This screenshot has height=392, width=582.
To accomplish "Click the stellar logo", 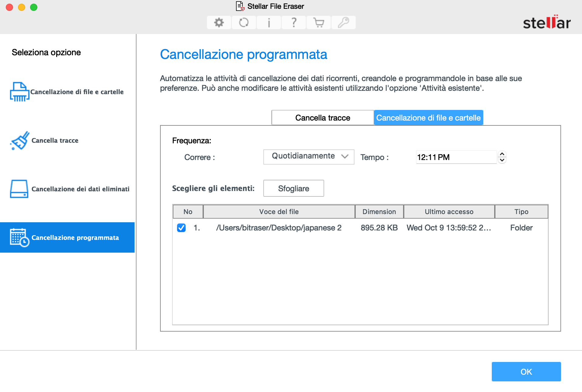I will tap(547, 22).
